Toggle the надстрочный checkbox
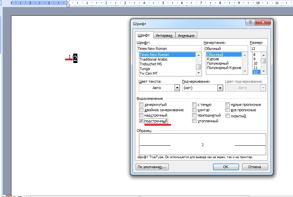Screen dimensions: 293x197 pyautogui.click(x=141, y=116)
